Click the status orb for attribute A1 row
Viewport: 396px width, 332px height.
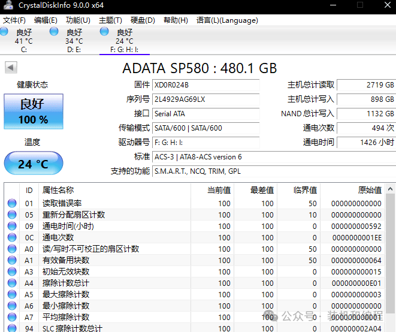[12, 260]
